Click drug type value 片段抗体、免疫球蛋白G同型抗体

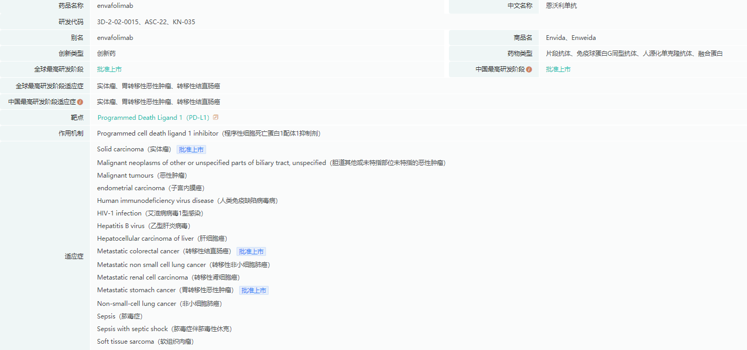pyautogui.click(x=635, y=54)
